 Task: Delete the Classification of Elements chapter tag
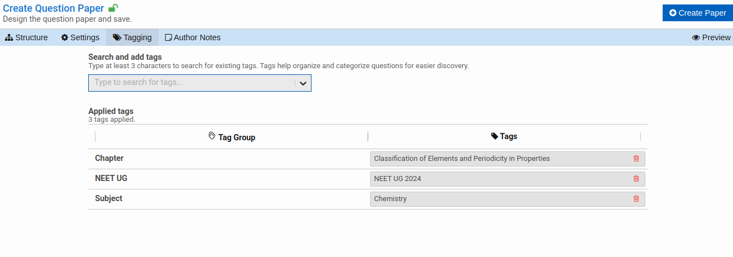[x=636, y=159]
